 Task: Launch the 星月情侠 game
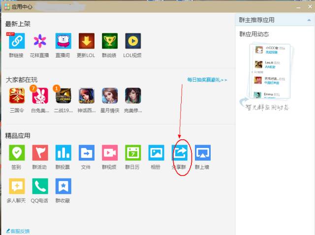[110, 95]
